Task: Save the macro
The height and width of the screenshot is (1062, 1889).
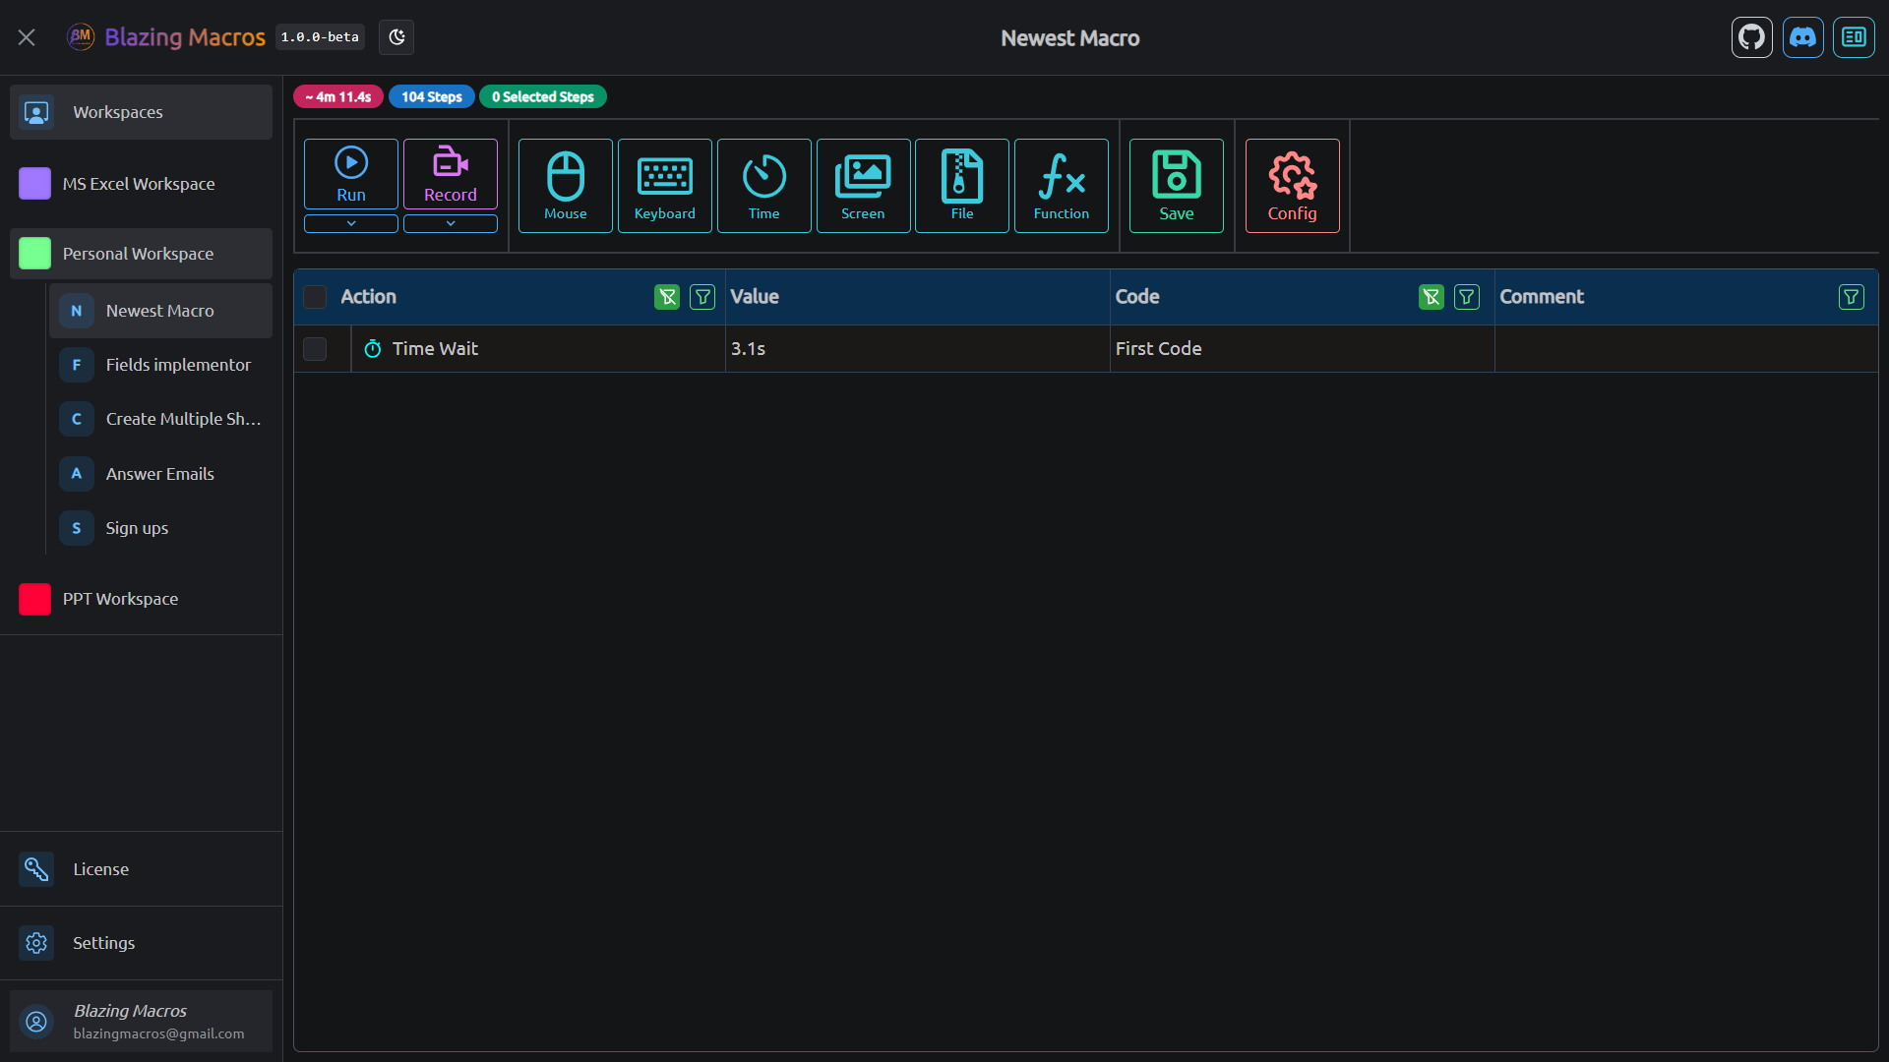Action: (x=1177, y=186)
